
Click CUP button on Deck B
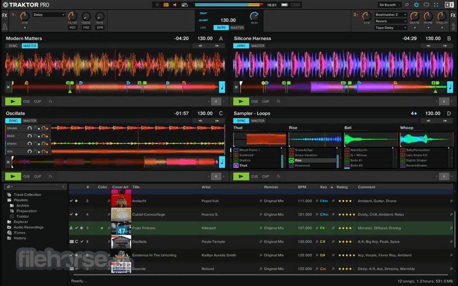coord(265,102)
